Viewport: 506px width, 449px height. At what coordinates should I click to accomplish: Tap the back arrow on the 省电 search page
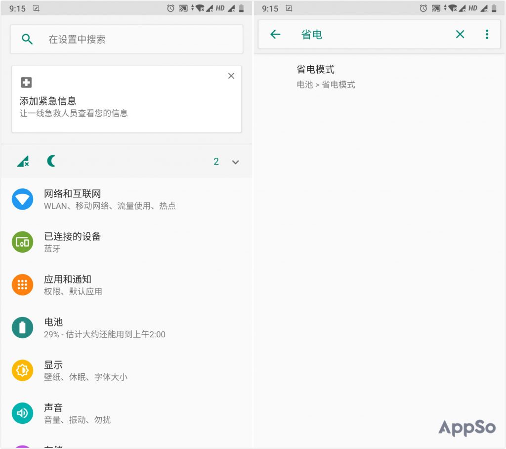[275, 34]
